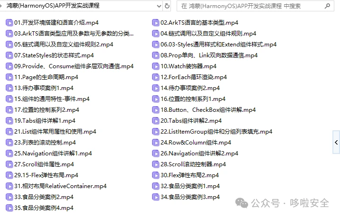The image size is (340, 217).
Task: Click the file icon beside 04.链式调用以及自定义组件规则.mp4
Action: click(156, 34)
